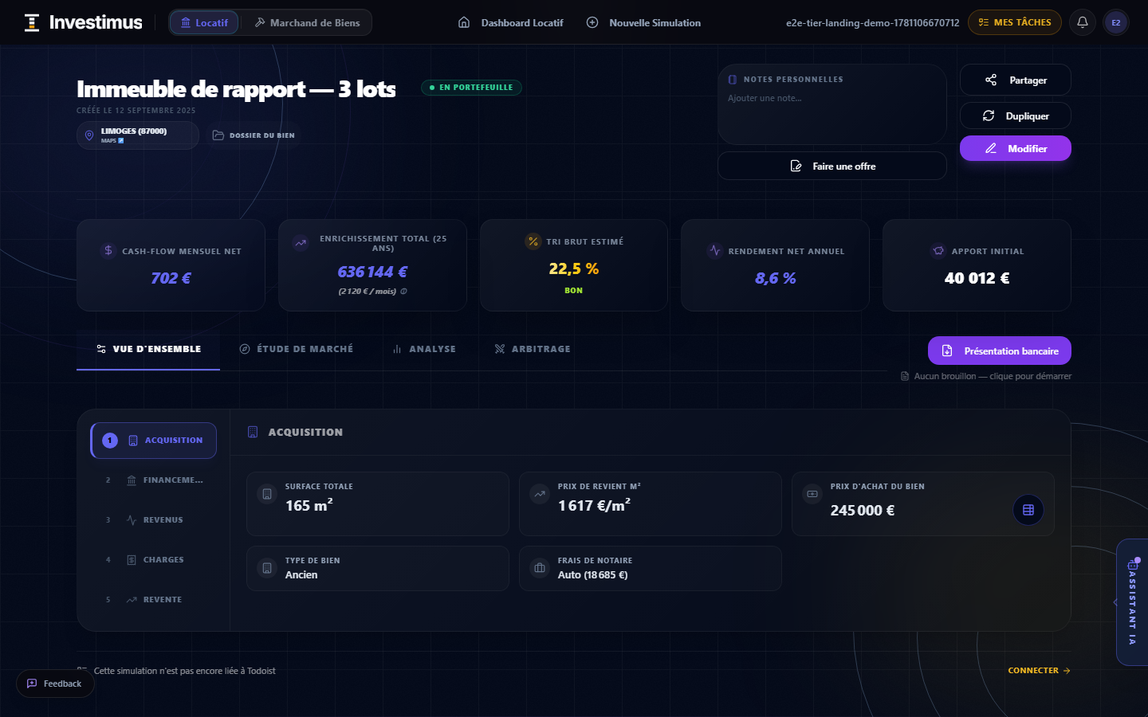Select step 3 Revenus in sidebar
Image resolution: width=1148 pixels, height=717 pixels.
coord(154,520)
